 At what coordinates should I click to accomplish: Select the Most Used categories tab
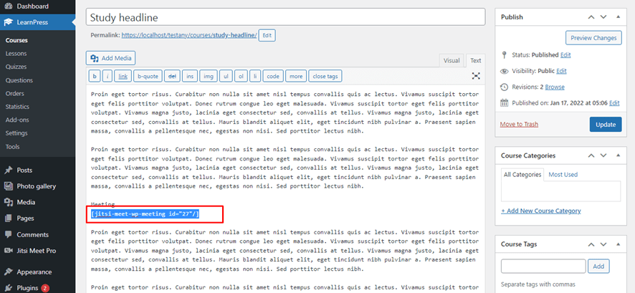(x=563, y=174)
